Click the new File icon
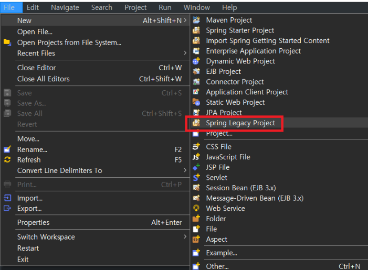Viewport: 368px width, 270px height. point(196,229)
